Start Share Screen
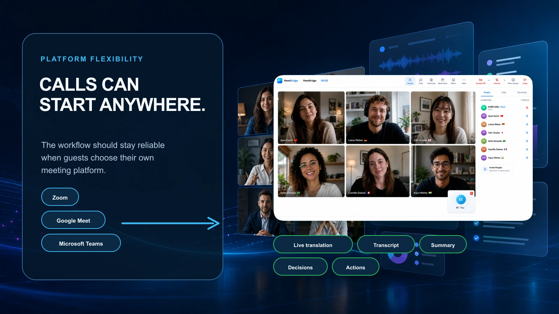This screenshot has width=559, height=314. (513, 81)
